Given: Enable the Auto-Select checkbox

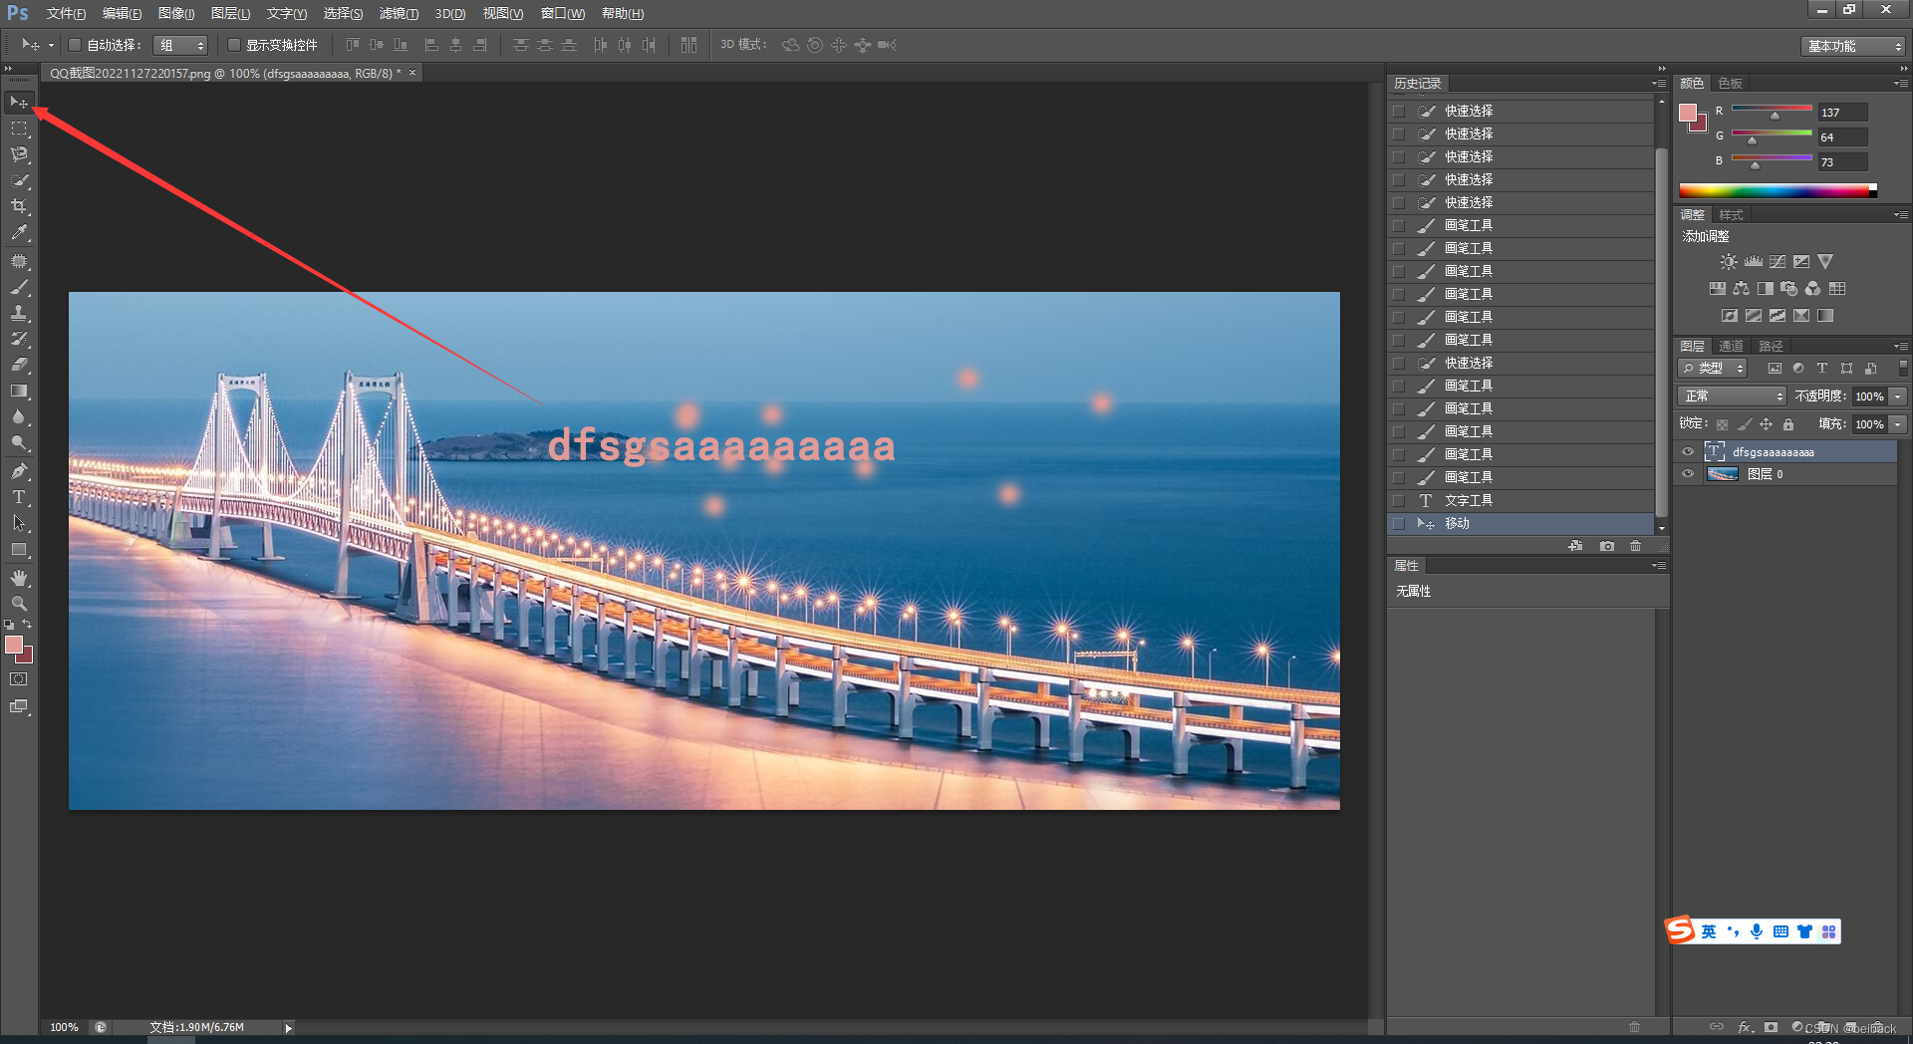Looking at the screenshot, I should coord(74,45).
